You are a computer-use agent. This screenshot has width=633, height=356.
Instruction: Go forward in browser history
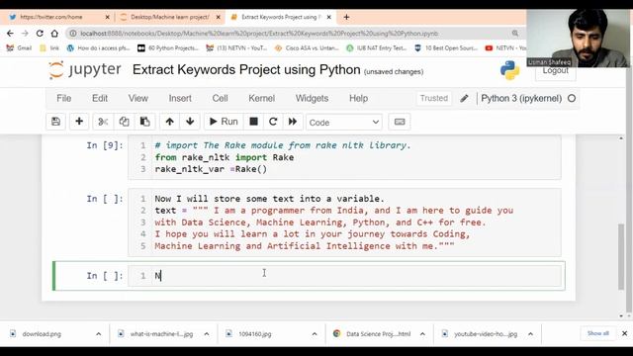25,33
